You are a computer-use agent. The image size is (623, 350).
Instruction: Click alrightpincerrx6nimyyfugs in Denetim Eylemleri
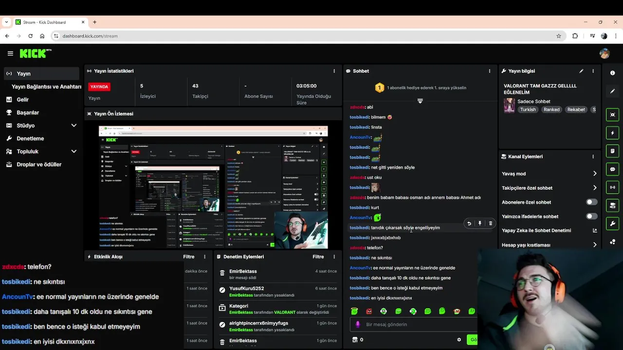point(258,323)
